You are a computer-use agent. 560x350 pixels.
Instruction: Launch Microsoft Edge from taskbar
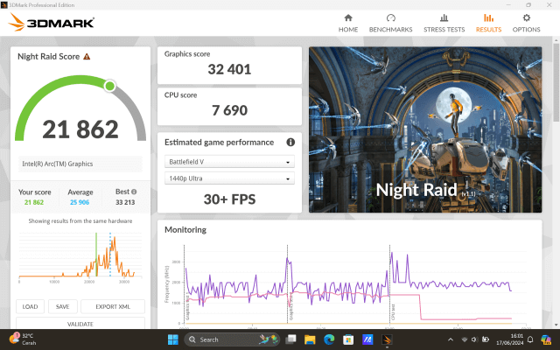(329, 339)
